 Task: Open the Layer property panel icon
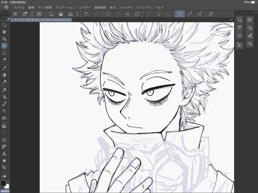point(240,20)
